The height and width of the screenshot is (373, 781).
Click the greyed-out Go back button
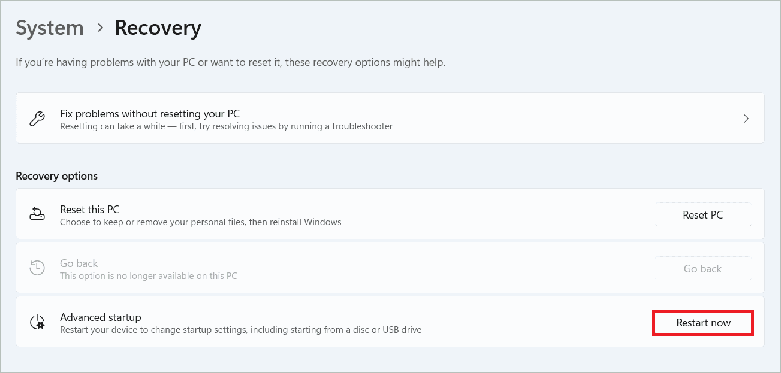(703, 269)
